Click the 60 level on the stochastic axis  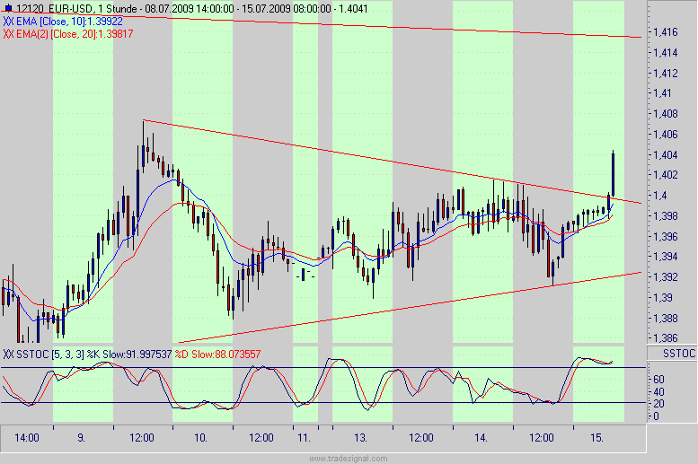pos(658,380)
